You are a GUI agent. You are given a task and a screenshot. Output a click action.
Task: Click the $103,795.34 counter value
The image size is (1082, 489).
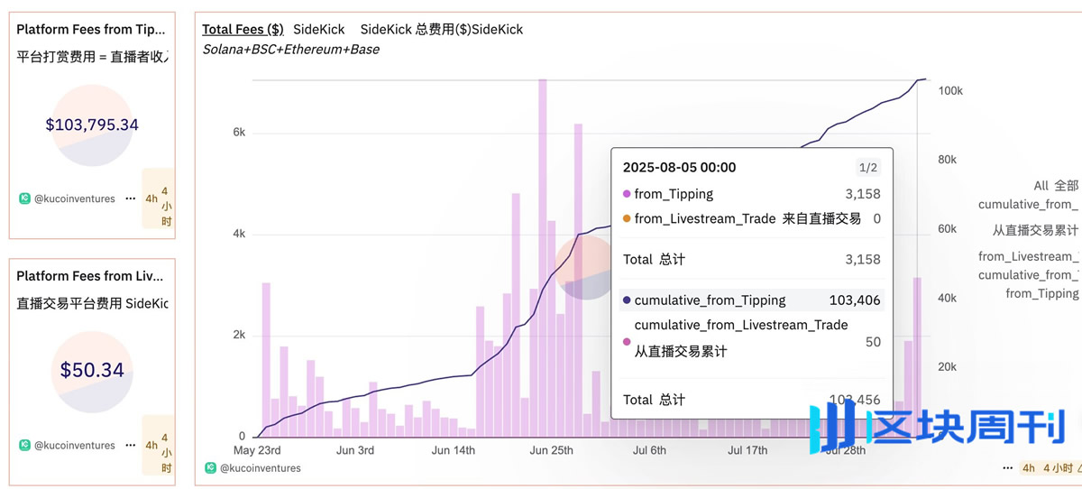(x=92, y=125)
